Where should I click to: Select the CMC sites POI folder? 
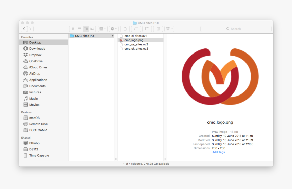click(x=91, y=36)
